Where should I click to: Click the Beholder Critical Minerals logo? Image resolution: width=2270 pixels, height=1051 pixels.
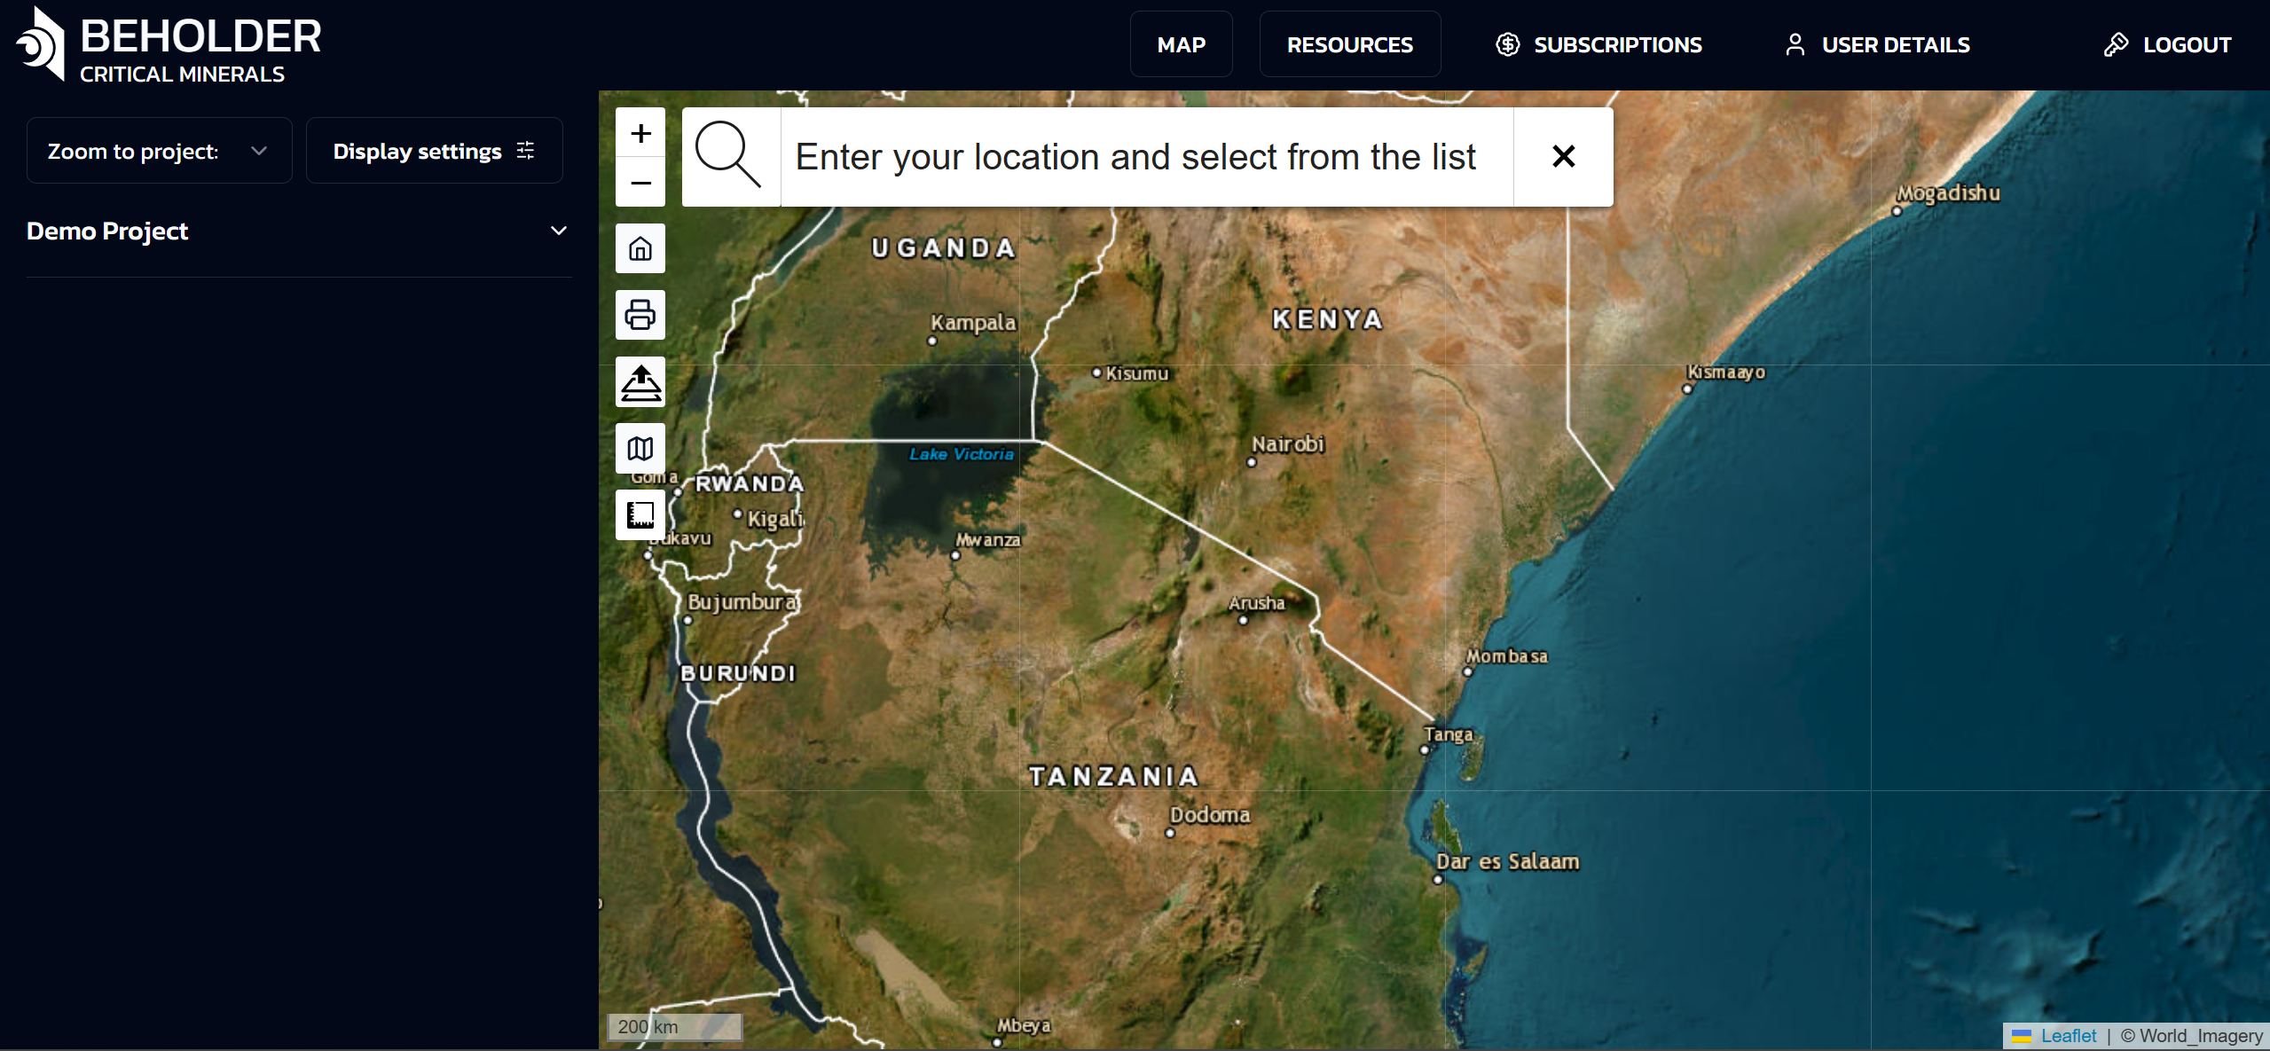pyautogui.click(x=169, y=46)
